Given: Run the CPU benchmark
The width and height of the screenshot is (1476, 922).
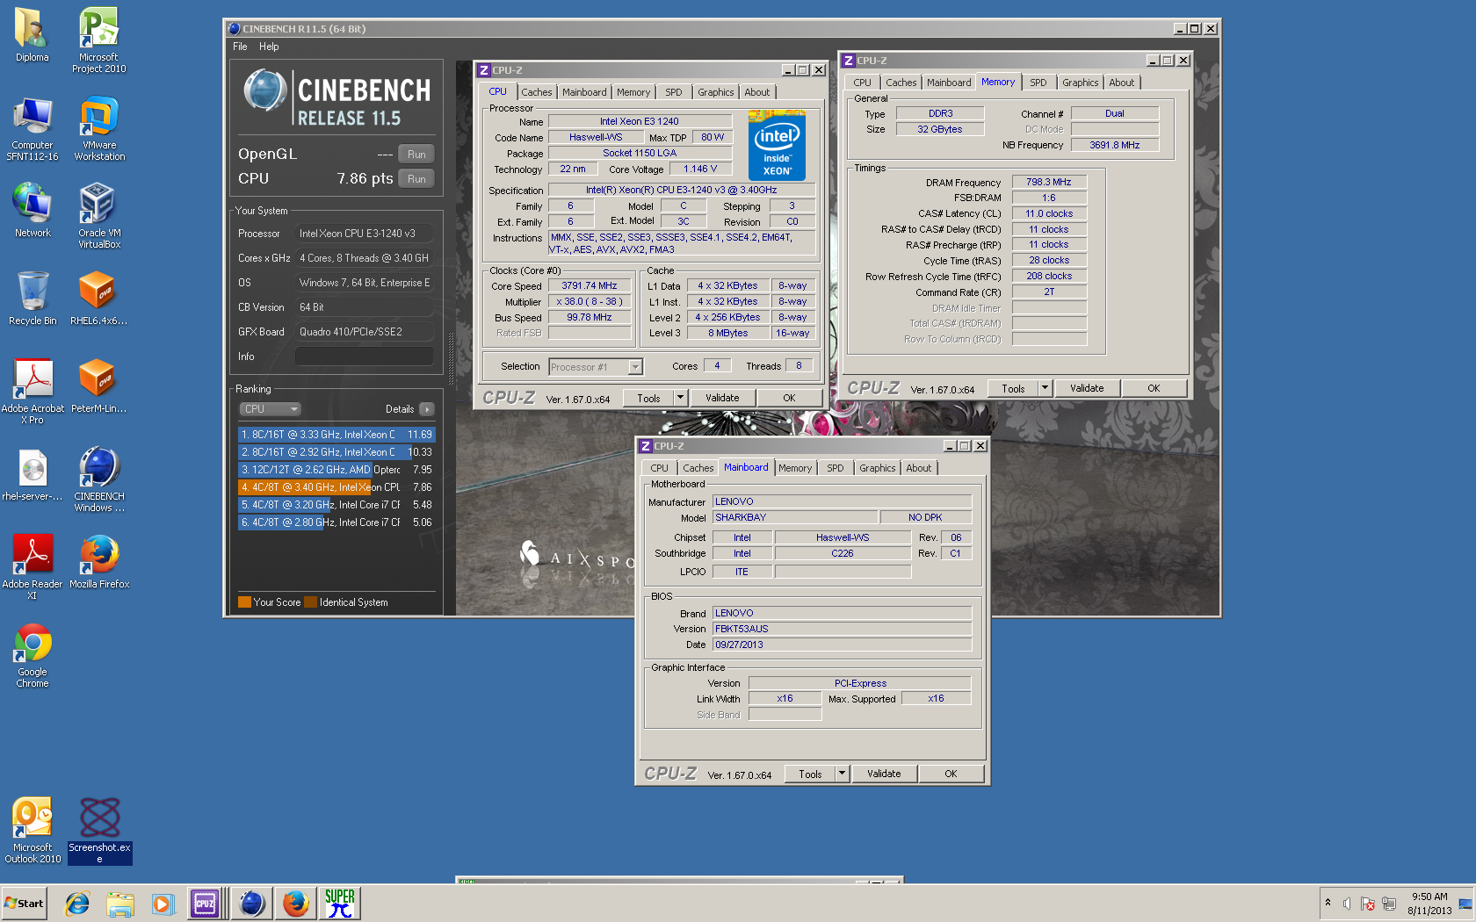Looking at the screenshot, I should click(x=416, y=178).
